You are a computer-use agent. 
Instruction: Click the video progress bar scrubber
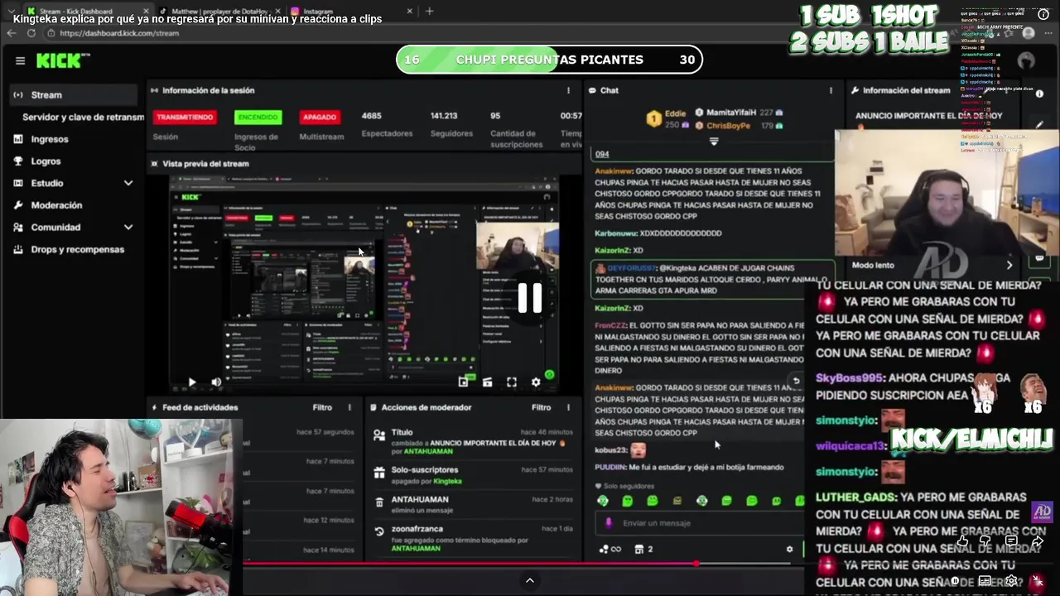(x=696, y=564)
